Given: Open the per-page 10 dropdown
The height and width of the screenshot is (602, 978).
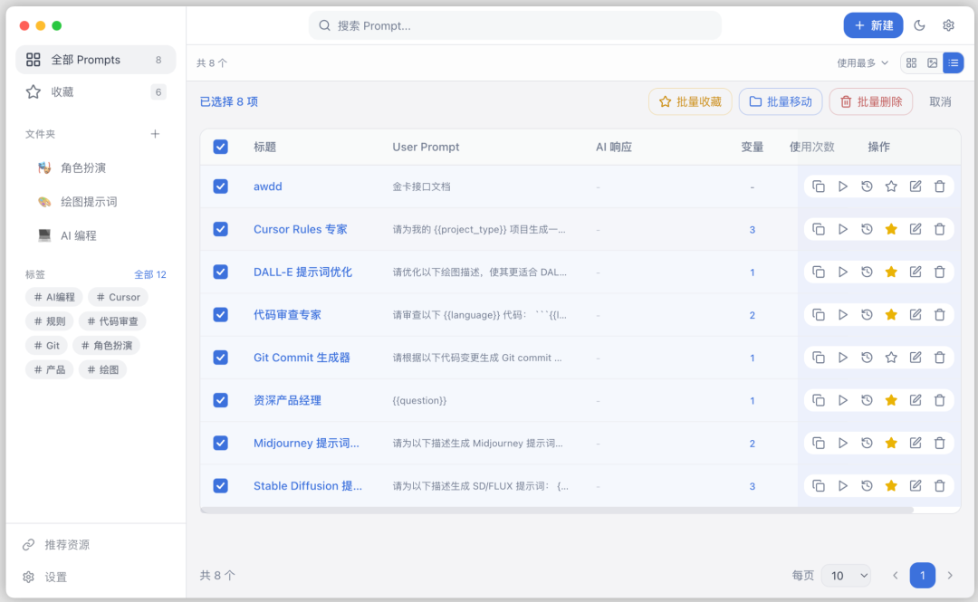Looking at the screenshot, I should (x=847, y=575).
